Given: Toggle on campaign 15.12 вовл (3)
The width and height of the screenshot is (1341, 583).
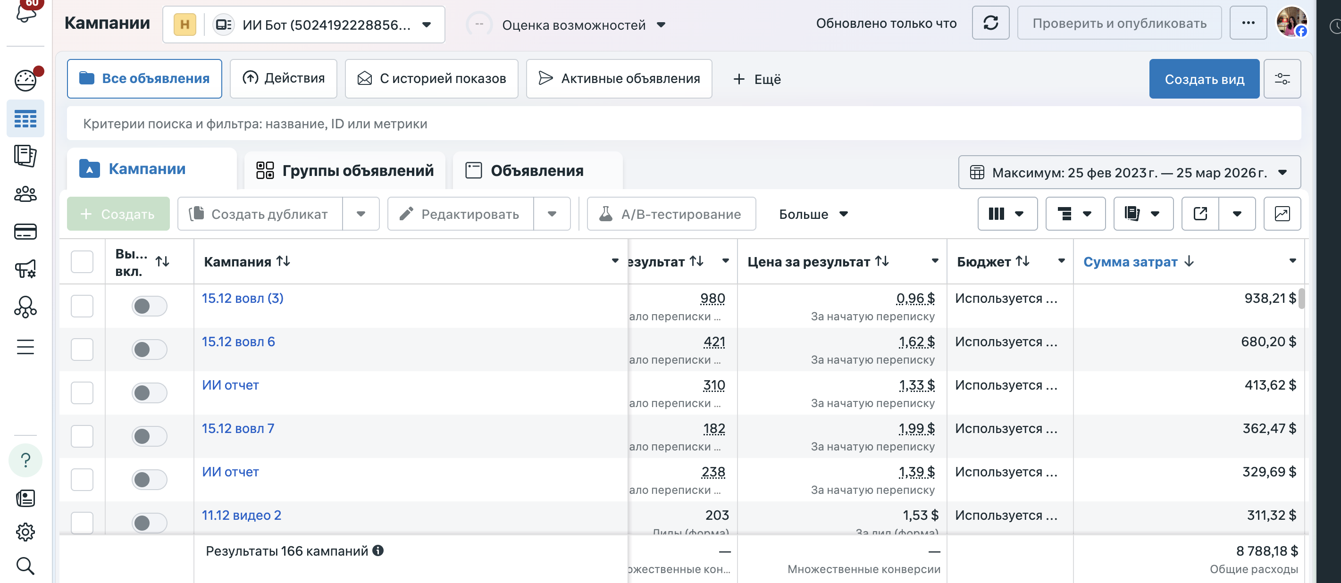Looking at the screenshot, I should [x=150, y=306].
